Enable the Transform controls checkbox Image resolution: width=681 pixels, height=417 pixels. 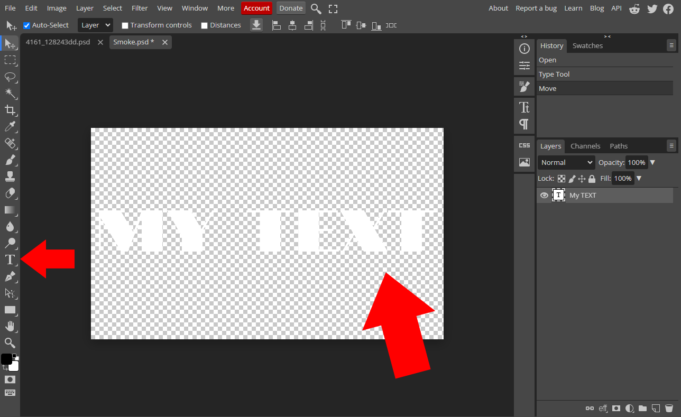pos(125,25)
